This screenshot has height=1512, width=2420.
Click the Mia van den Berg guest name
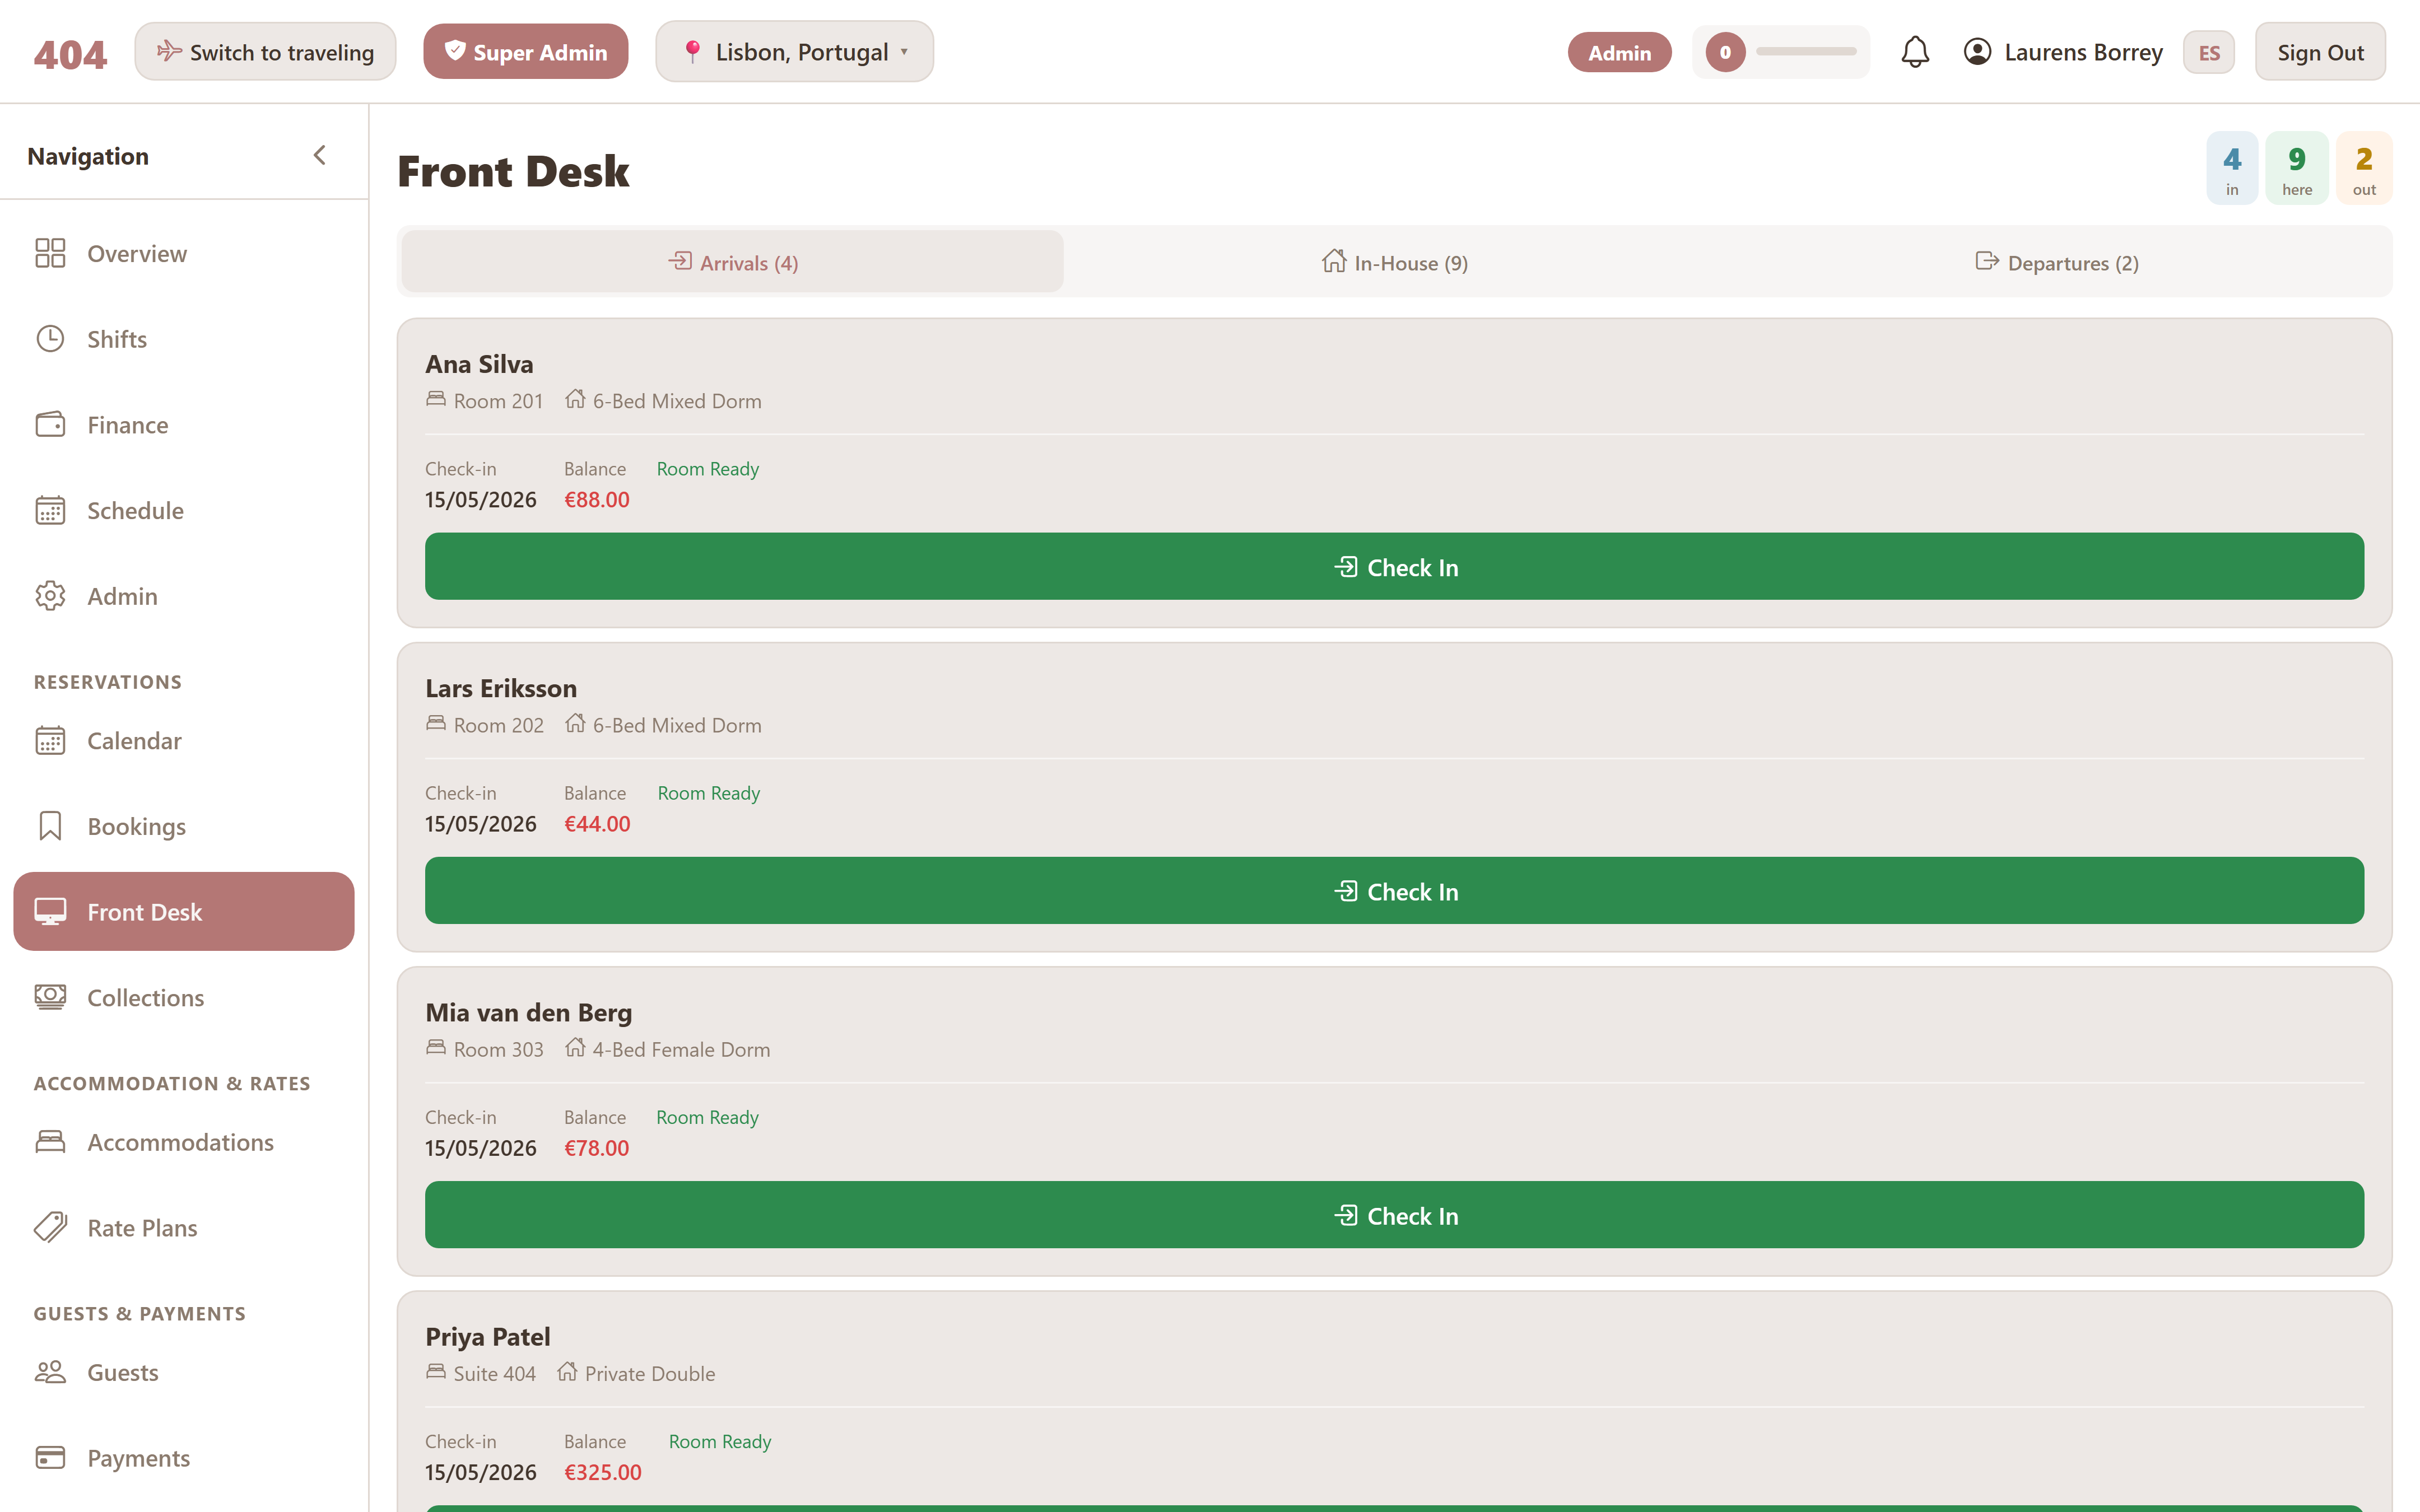click(529, 1012)
